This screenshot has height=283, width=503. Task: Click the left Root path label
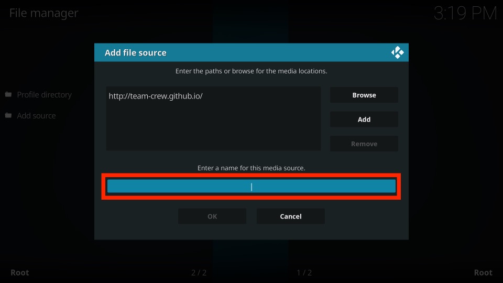pos(20,273)
